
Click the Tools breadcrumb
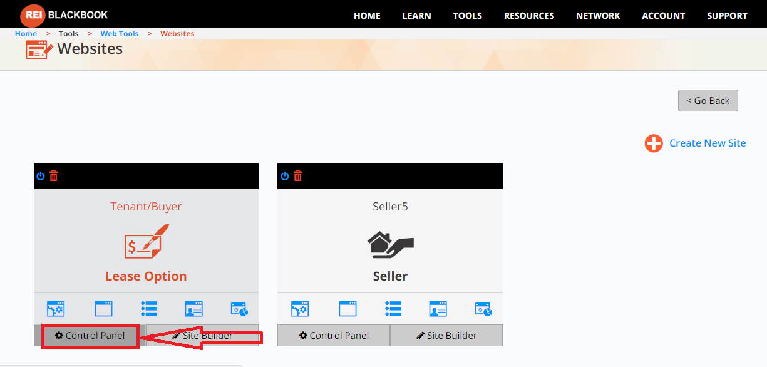tap(69, 34)
